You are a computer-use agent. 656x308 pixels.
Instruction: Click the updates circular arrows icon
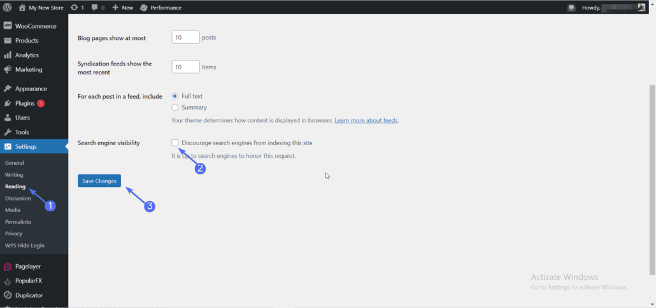click(75, 8)
